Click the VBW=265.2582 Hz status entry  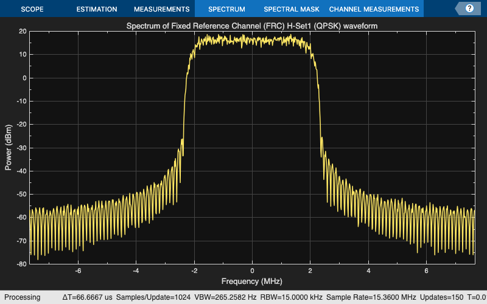[225, 297]
